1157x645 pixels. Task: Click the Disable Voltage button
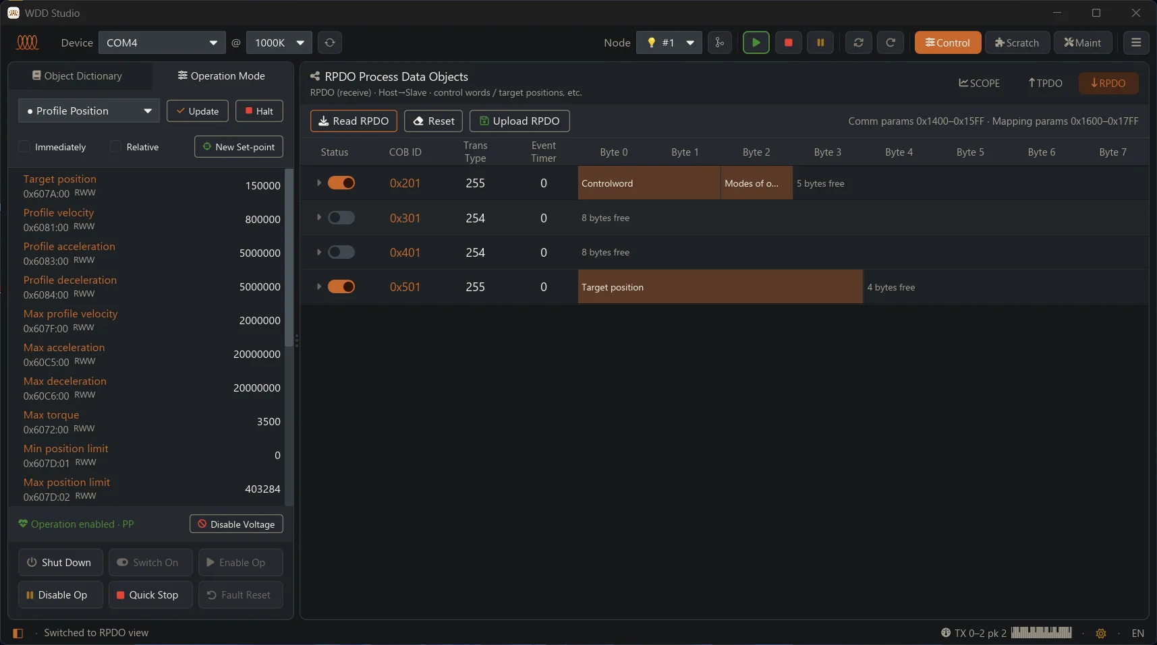point(236,524)
